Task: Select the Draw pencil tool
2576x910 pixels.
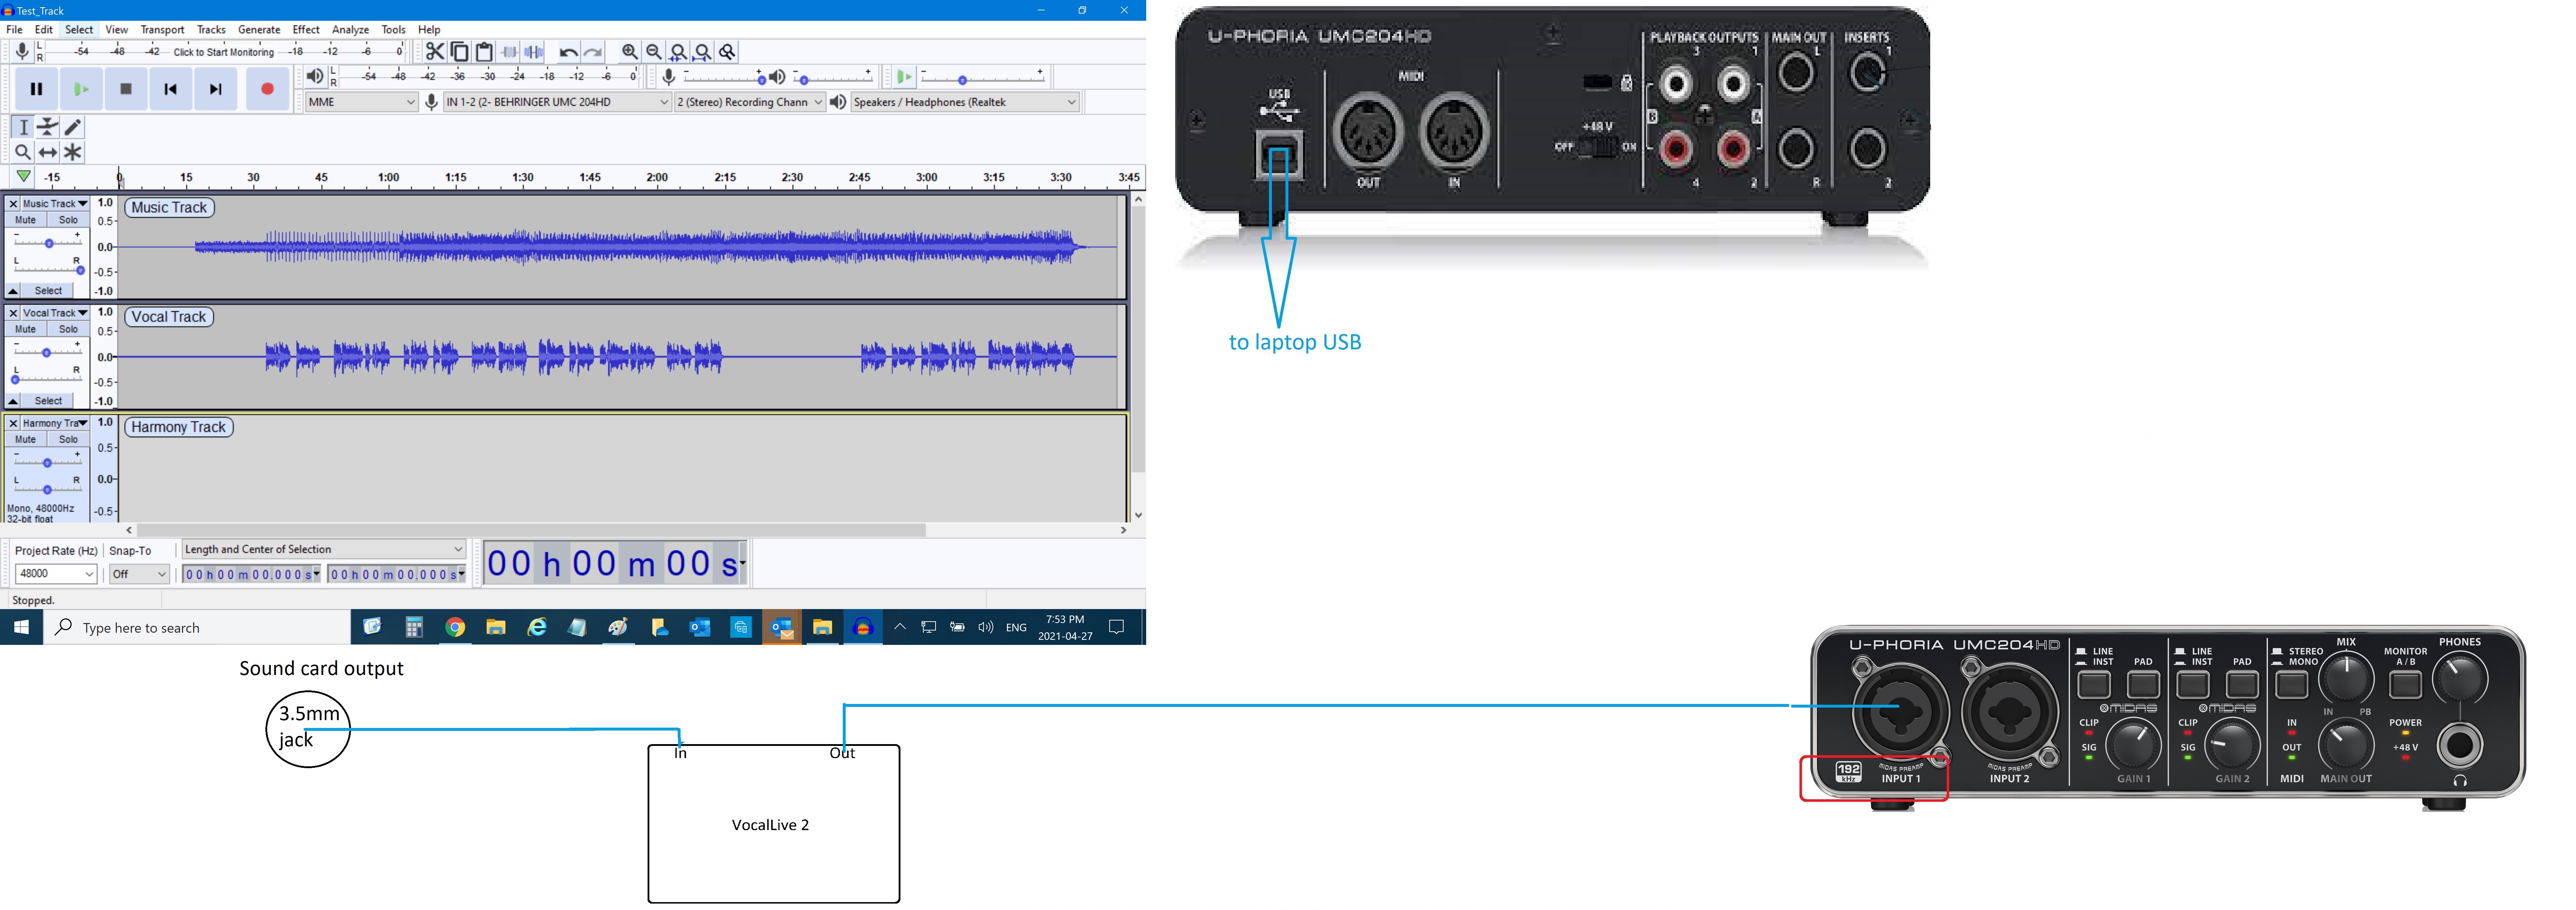Action: coord(73,127)
